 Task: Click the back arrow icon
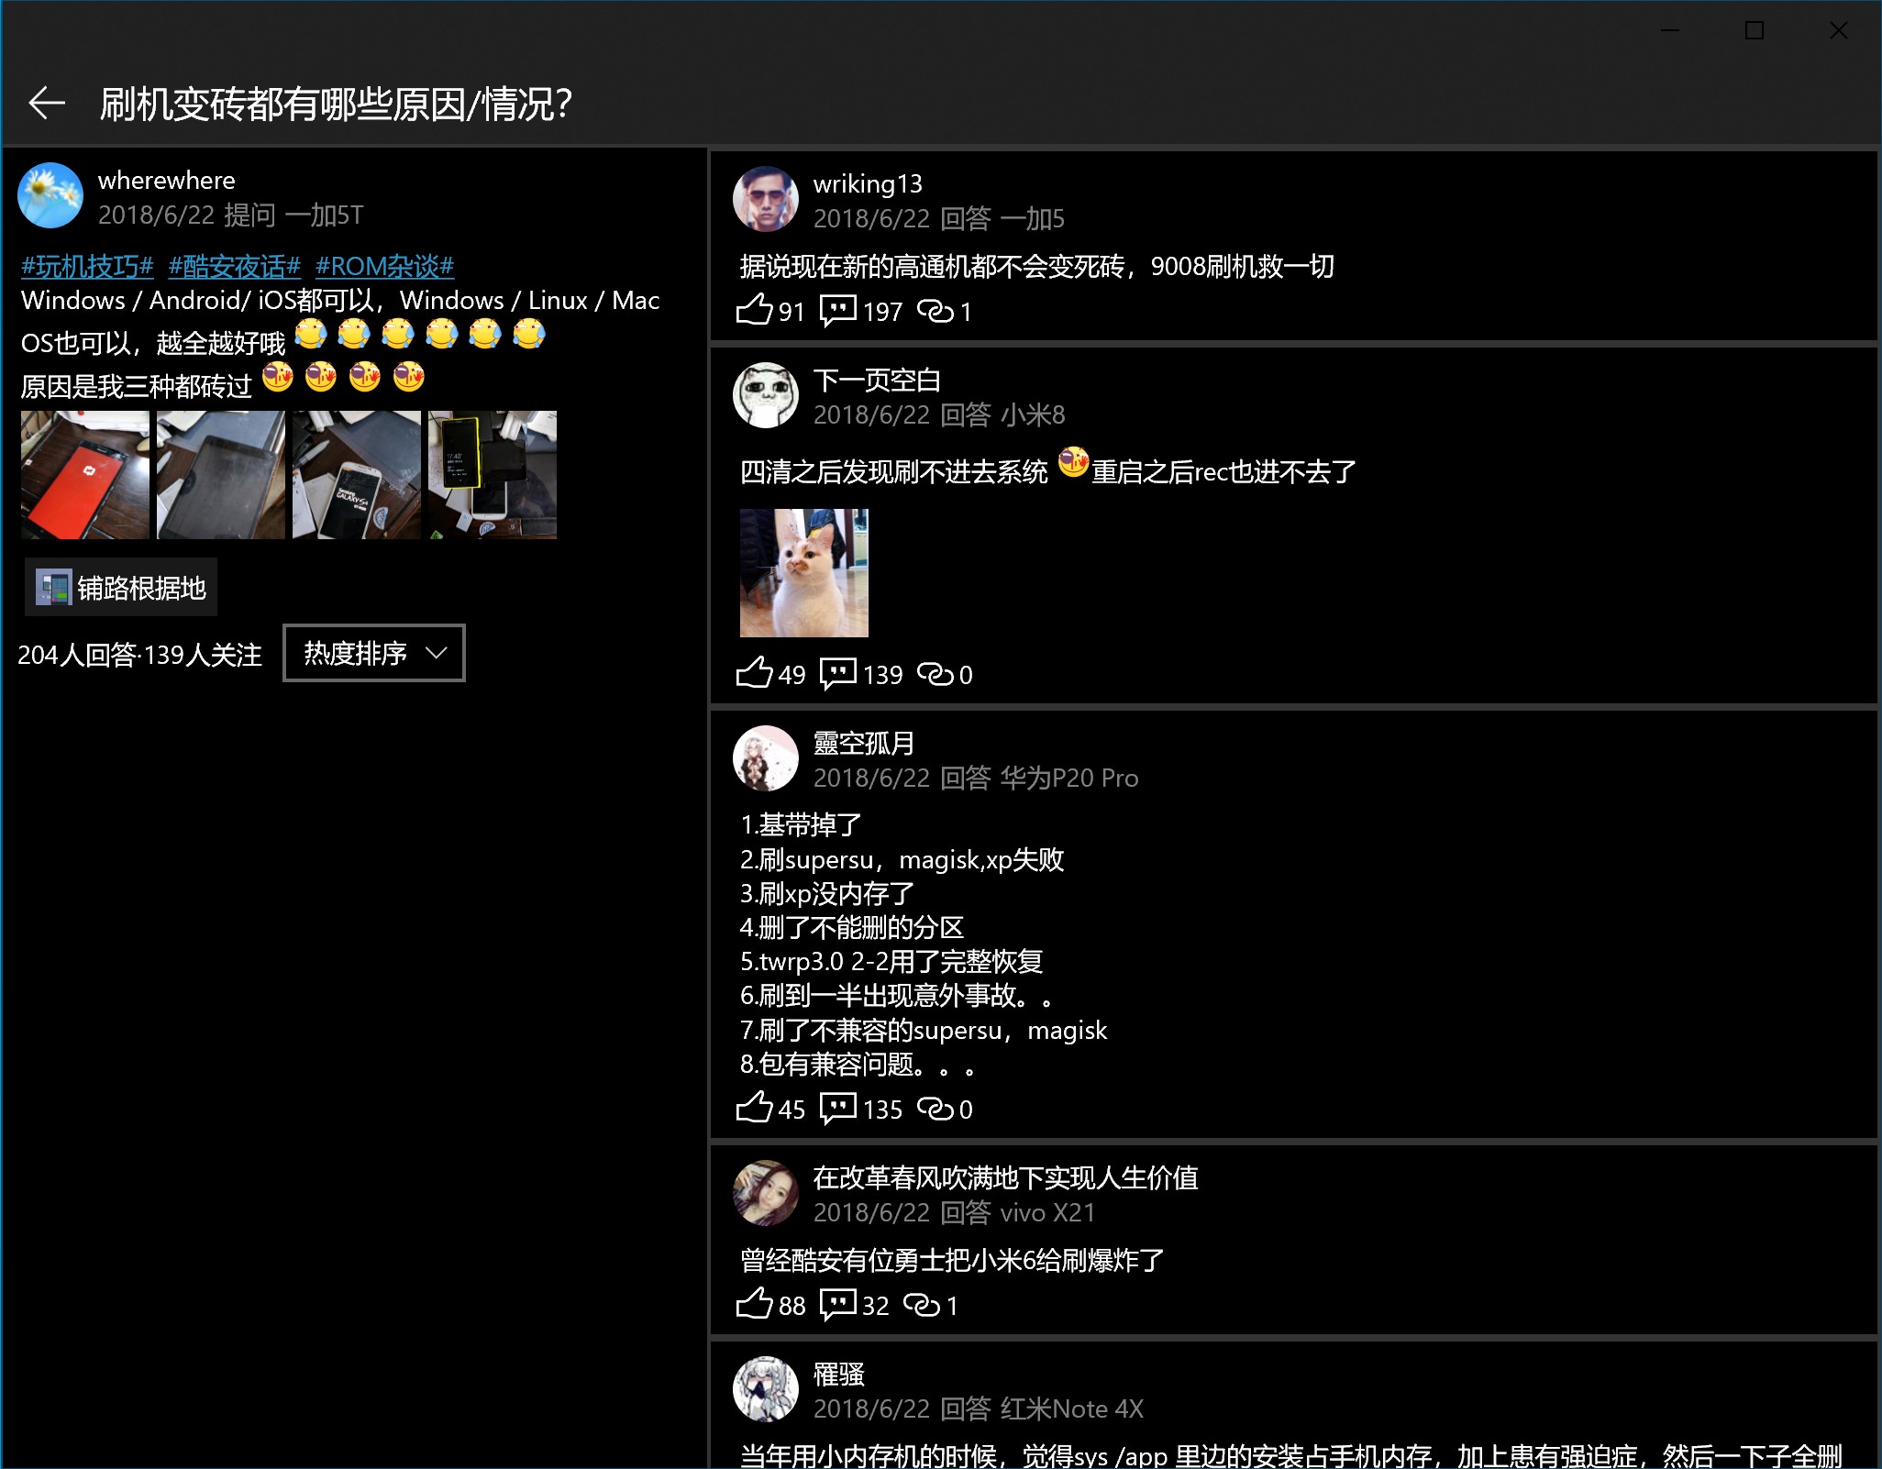point(47,103)
